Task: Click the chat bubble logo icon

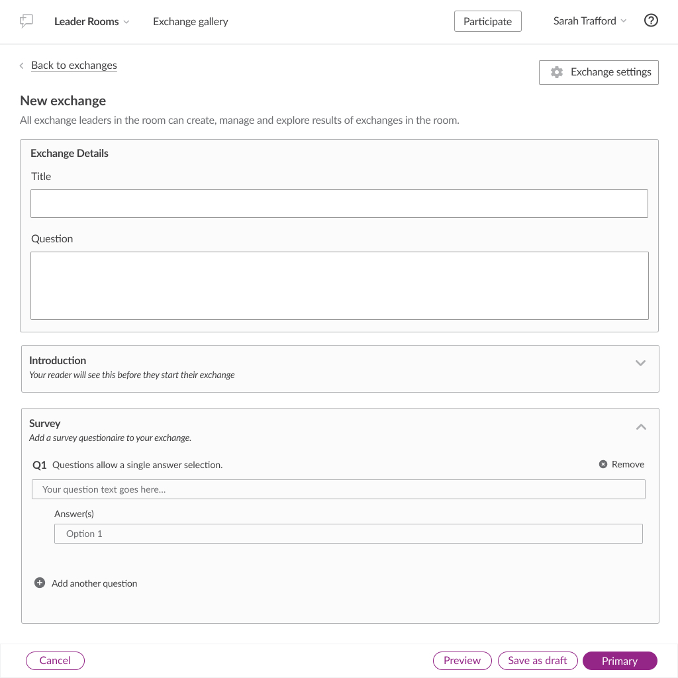Action: (26, 21)
